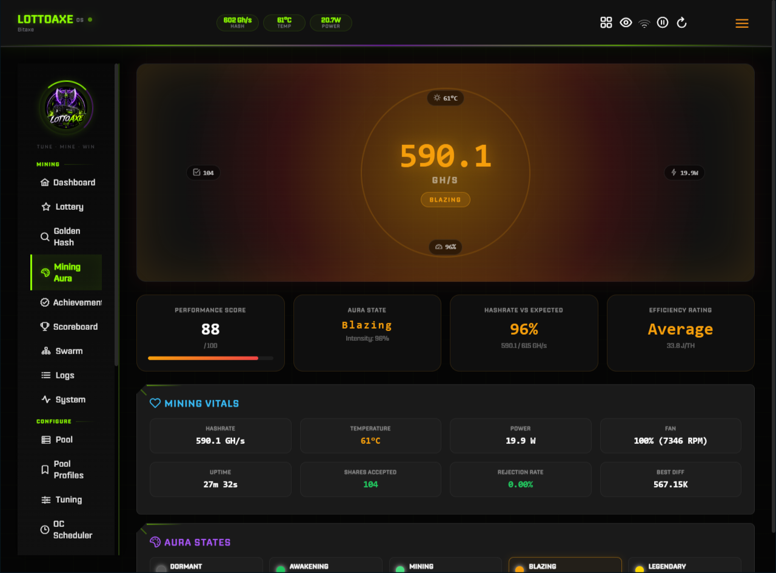Open the Tuning settings page
This screenshot has width=776, height=573.
(x=66, y=500)
